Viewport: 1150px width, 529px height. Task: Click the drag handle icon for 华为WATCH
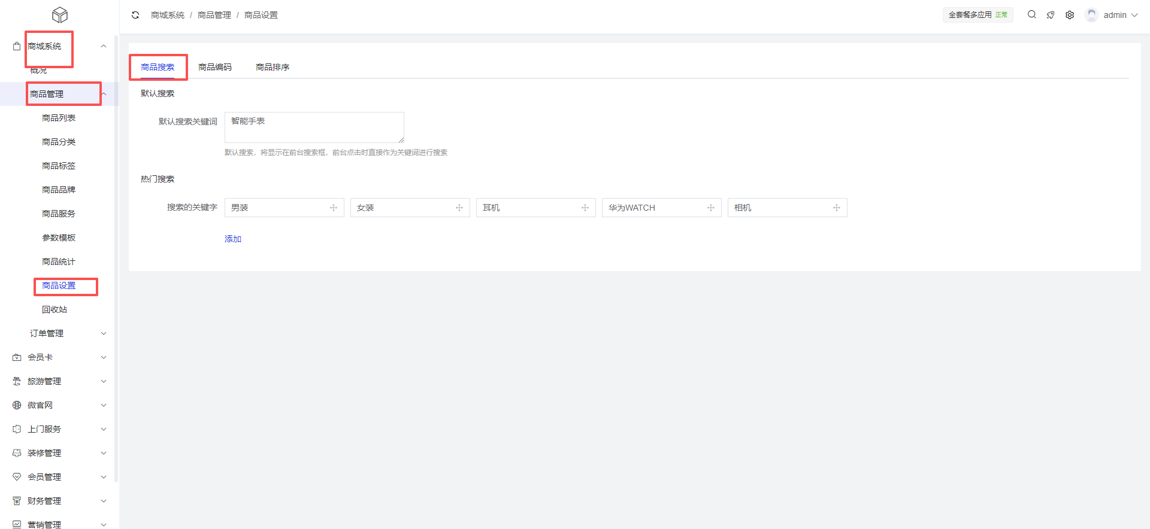711,208
